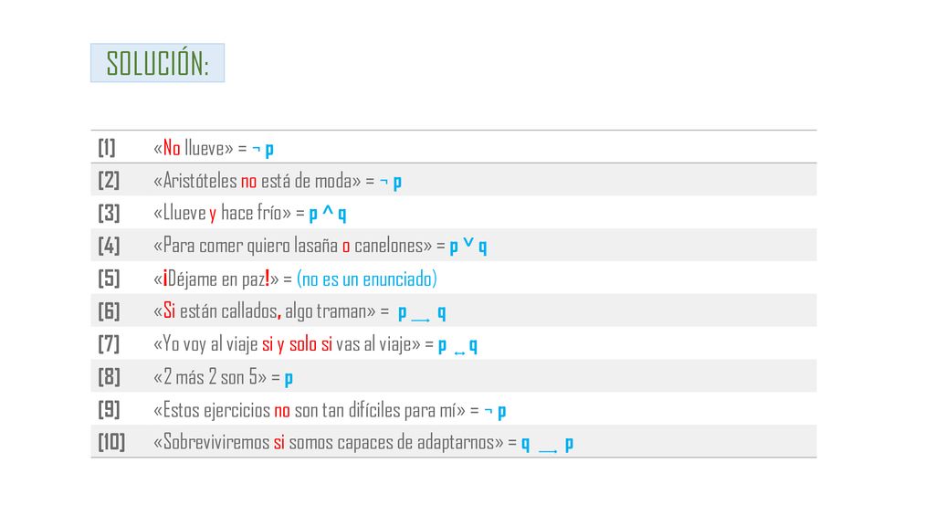Select the «2 más 2 son 5» sentence
This screenshot has height=526, width=935.
(210, 377)
